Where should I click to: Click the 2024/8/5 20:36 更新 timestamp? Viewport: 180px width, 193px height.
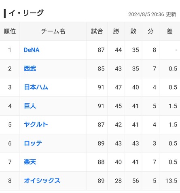(x=152, y=15)
